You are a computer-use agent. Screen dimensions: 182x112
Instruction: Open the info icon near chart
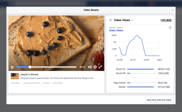pos(170,28)
